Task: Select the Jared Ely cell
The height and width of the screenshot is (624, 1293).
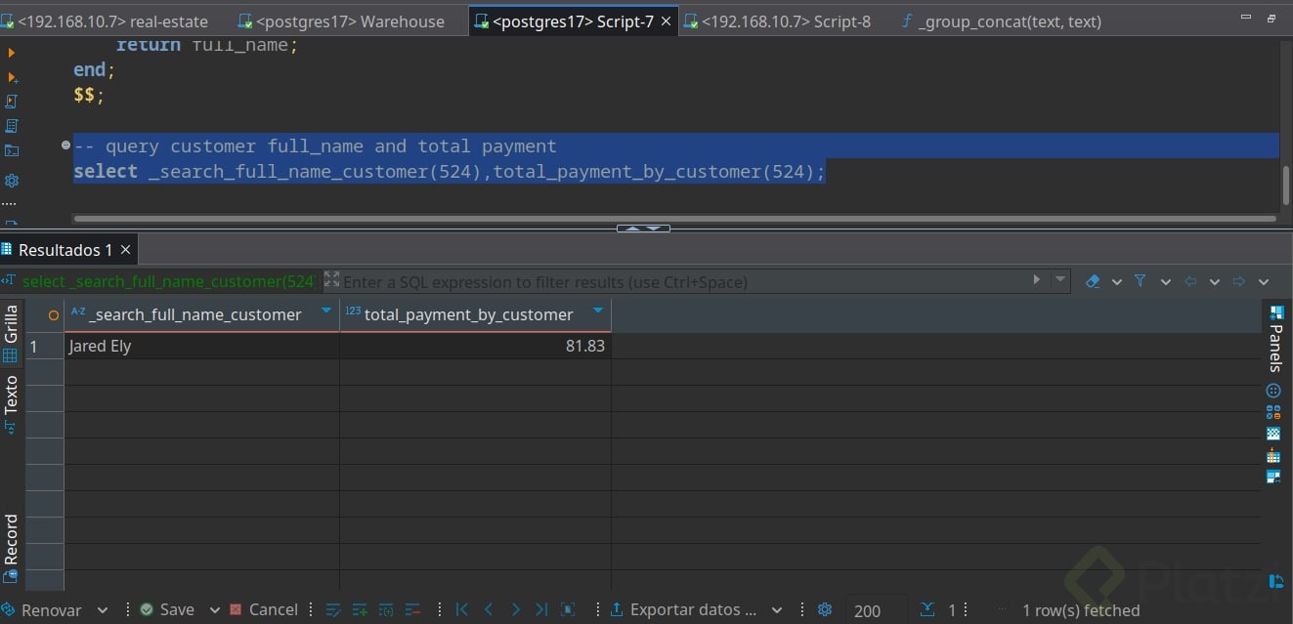Action: click(x=201, y=346)
